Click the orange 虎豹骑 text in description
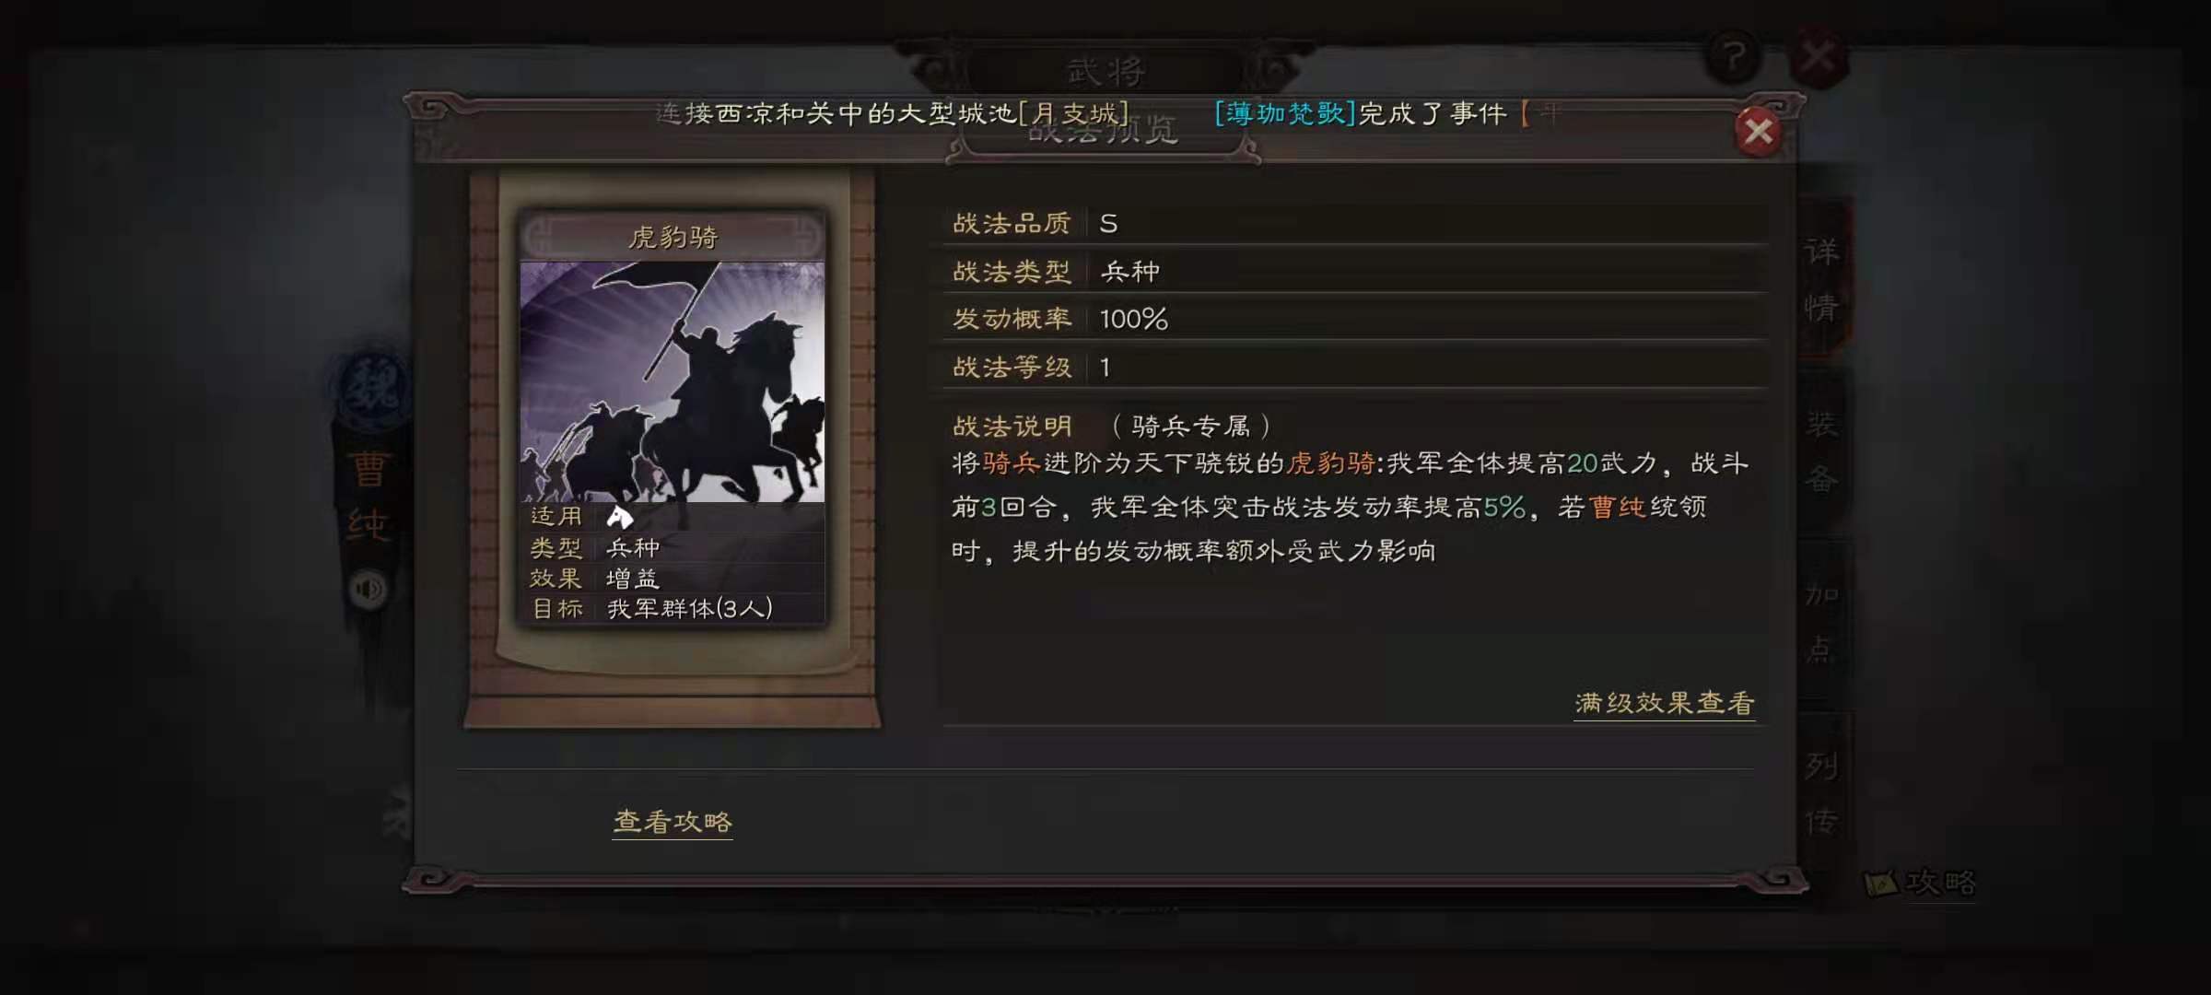This screenshot has width=2211, height=995. (1330, 462)
